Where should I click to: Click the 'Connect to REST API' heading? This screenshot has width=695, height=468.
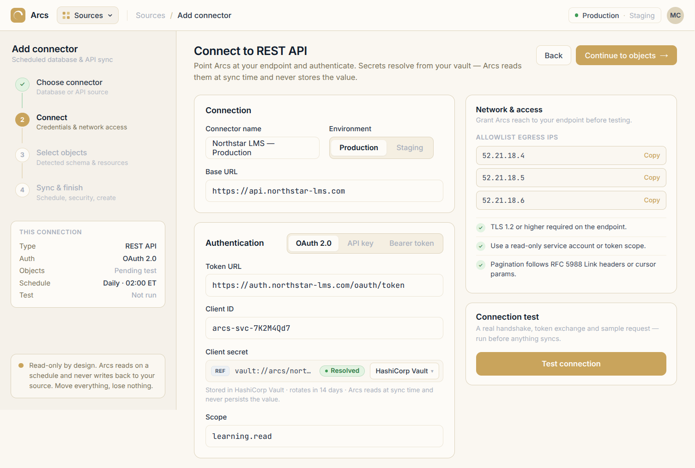click(x=250, y=51)
